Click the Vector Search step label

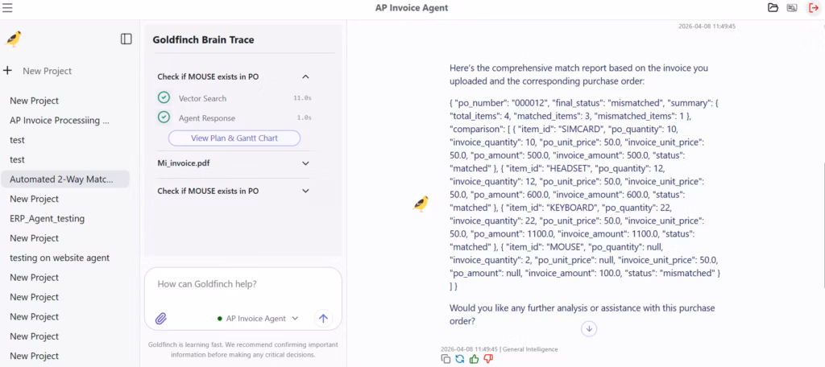pyautogui.click(x=202, y=98)
